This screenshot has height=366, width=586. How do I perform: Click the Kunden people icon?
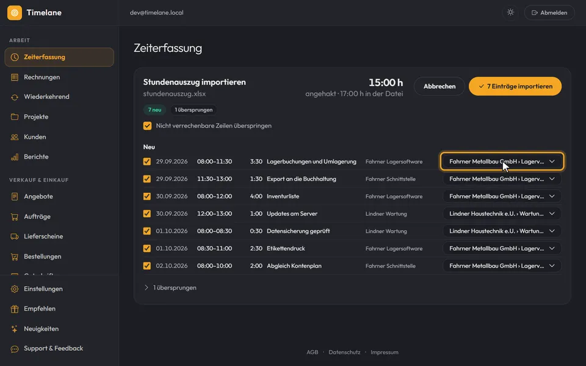click(x=15, y=137)
